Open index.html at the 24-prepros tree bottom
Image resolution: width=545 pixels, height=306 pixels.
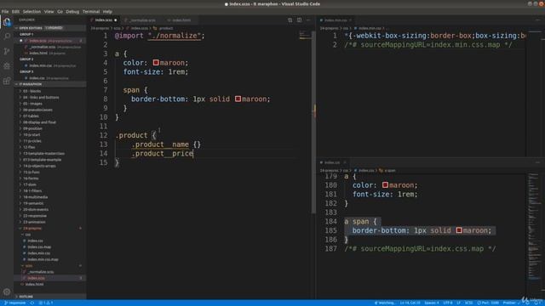pos(50,284)
